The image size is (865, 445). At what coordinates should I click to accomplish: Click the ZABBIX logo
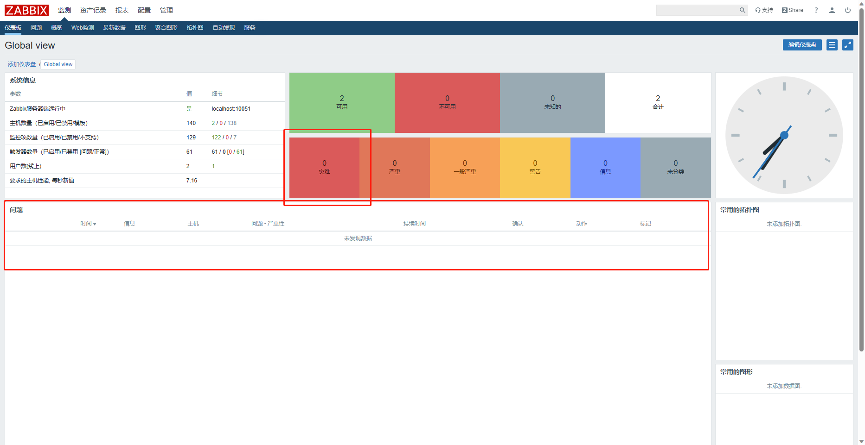pyautogui.click(x=26, y=10)
